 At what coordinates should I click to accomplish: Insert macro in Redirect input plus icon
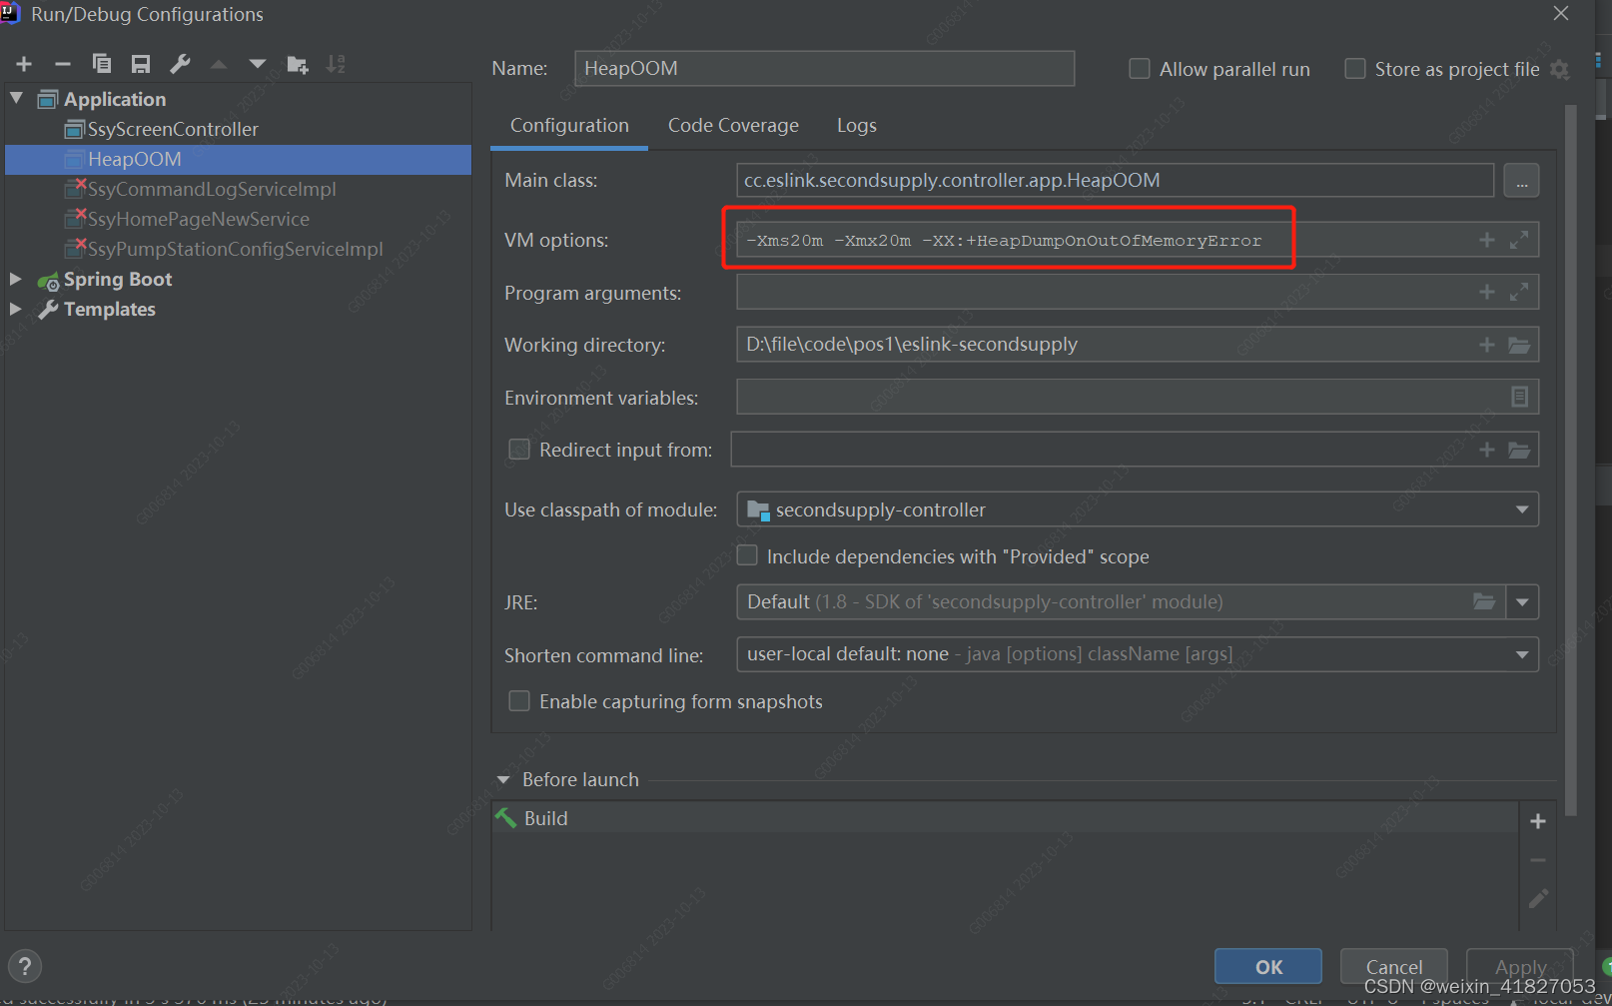coord(1487,450)
